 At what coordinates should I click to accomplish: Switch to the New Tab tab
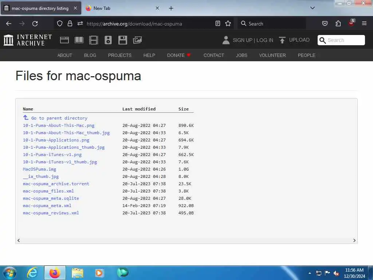click(x=122, y=8)
